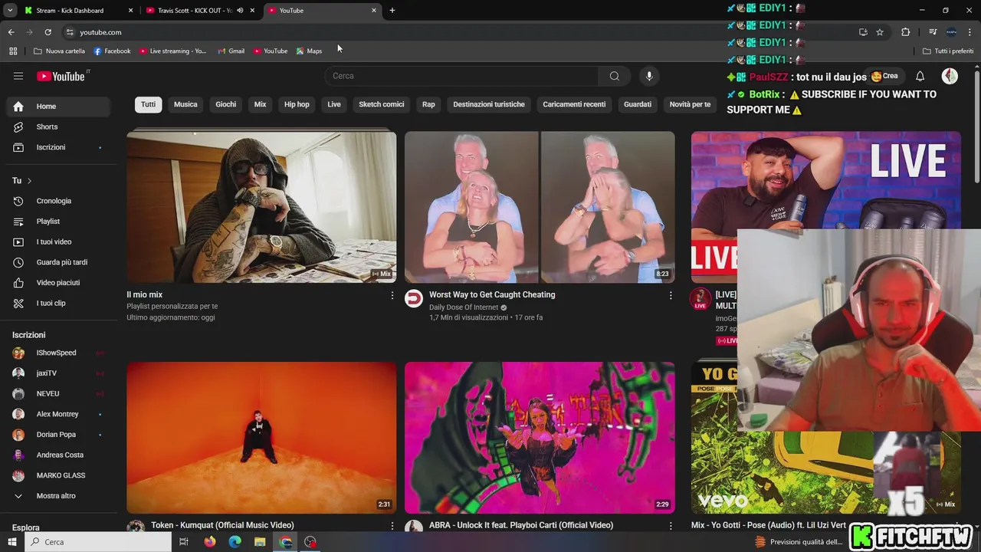Open File Explorer from the taskbar

[260, 542]
